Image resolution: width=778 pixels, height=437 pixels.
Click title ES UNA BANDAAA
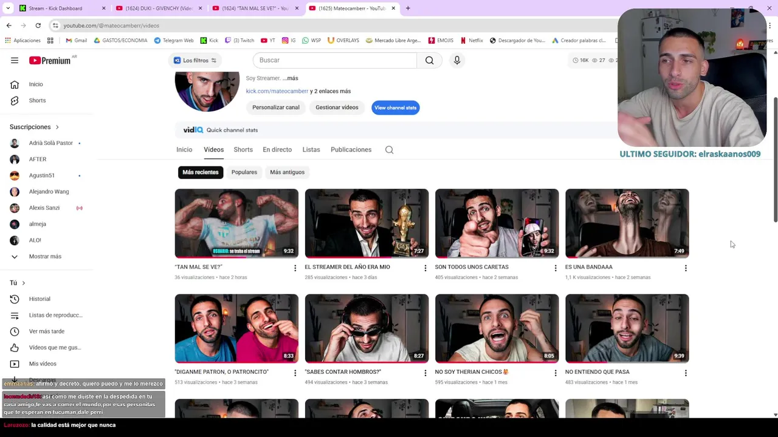[x=589, y=267]
